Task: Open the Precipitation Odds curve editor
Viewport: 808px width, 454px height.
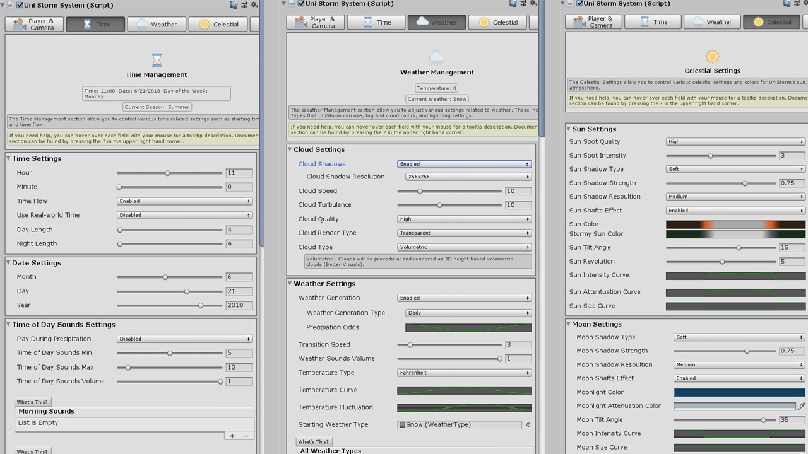Action: tap(468, 328)
